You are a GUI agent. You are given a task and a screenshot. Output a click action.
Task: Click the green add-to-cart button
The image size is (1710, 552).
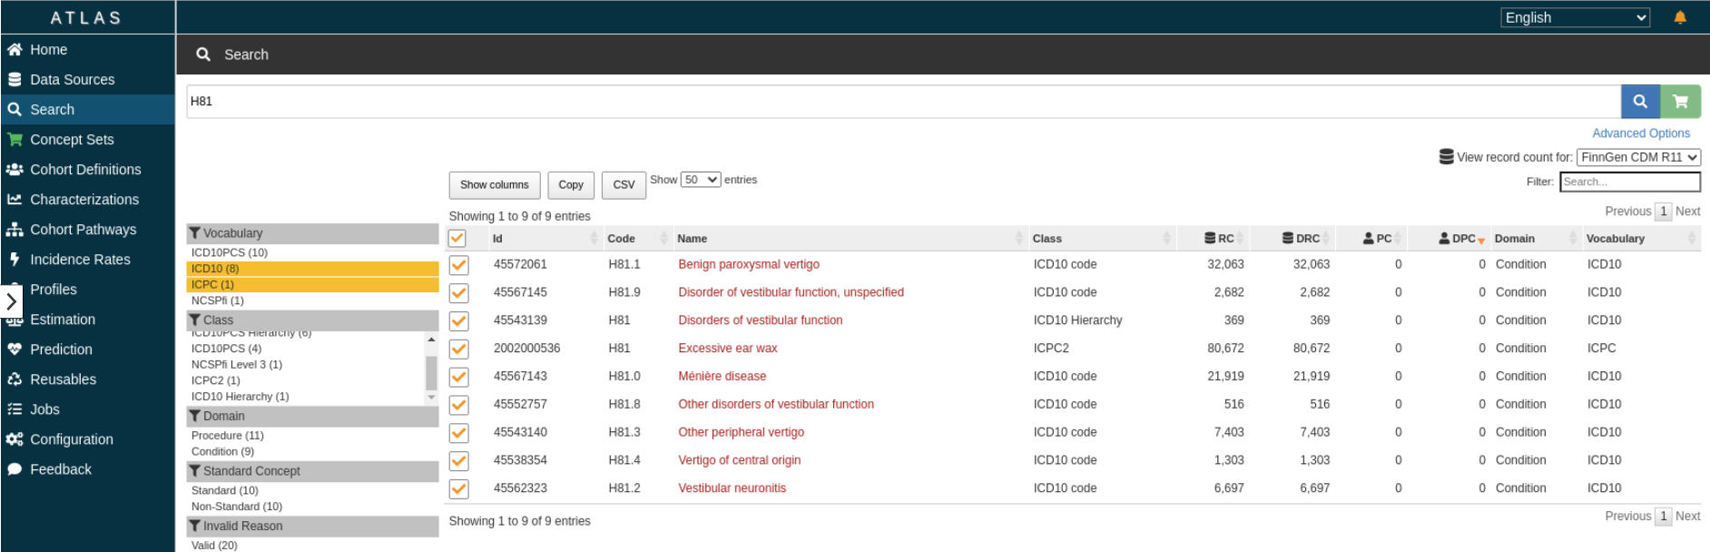[1680, 102]
